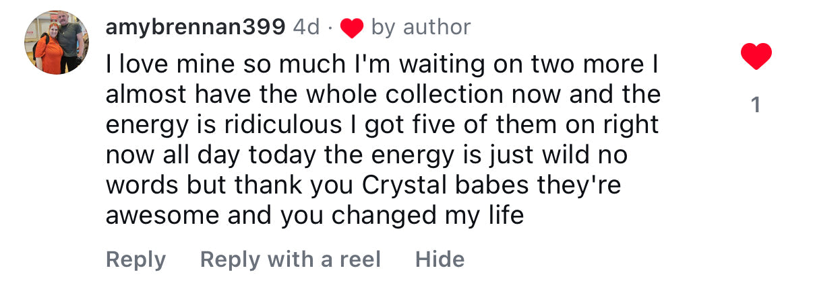The height and width of the screenshot is (291, 813).
Task: Open amybrennan399's profile picture
Action: pyautogui.click(x=57, y=42)
